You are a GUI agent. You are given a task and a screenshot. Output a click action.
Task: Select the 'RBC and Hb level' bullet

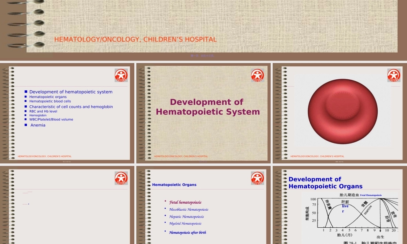43,111
